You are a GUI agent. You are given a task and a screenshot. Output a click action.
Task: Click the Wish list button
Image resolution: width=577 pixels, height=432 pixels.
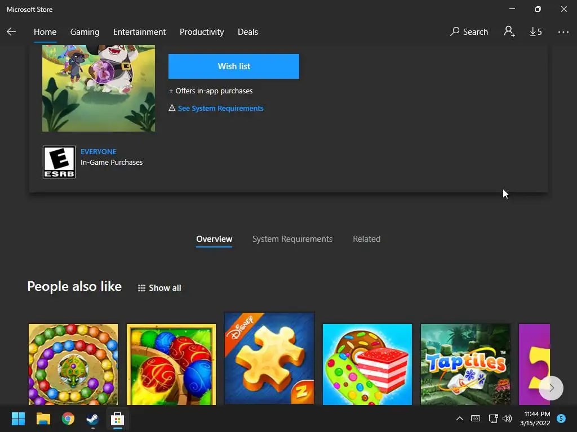click(234, 66)
